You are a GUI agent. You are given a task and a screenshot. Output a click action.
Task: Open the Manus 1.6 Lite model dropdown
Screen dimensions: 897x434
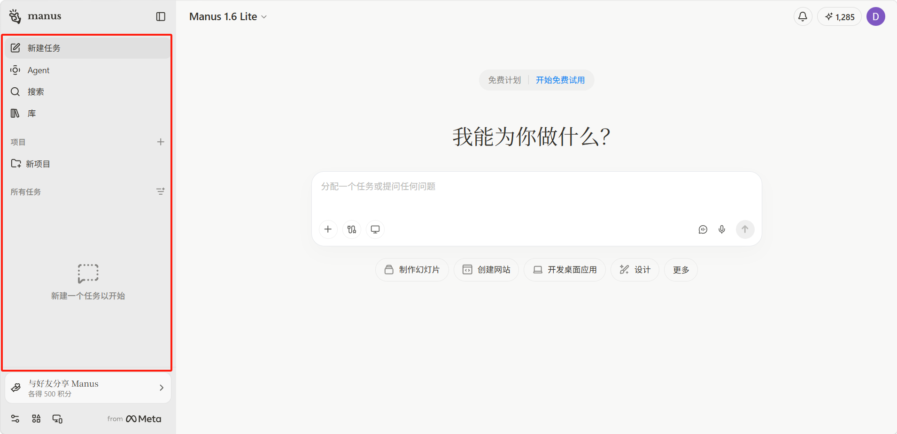[228, 16]
